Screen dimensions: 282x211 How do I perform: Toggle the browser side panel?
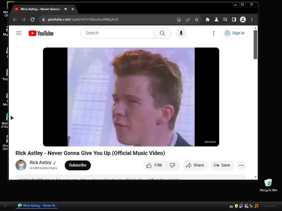234,20
